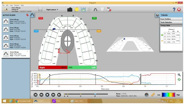Click the tooth icon in toolbar
The height and width of the screenshot is (105, 184).
point(103,9)
